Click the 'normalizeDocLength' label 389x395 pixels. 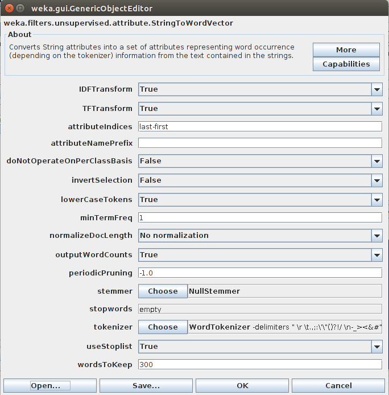pos(91,236)
